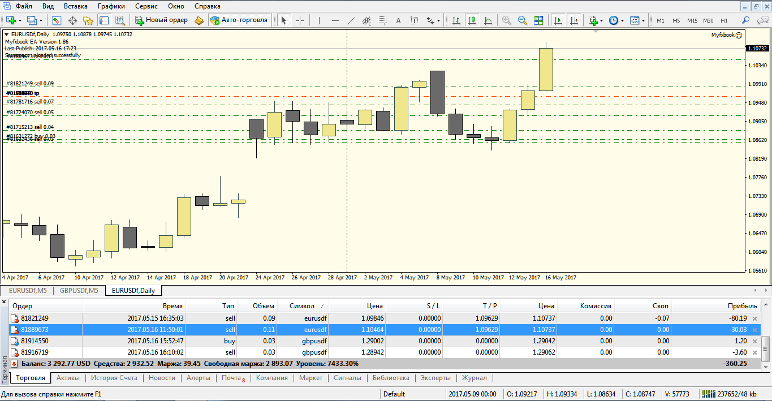Viewport: 772px width, 401px height.
Task: Open the История Счета terminal tab
Action: tap(114, 378)
